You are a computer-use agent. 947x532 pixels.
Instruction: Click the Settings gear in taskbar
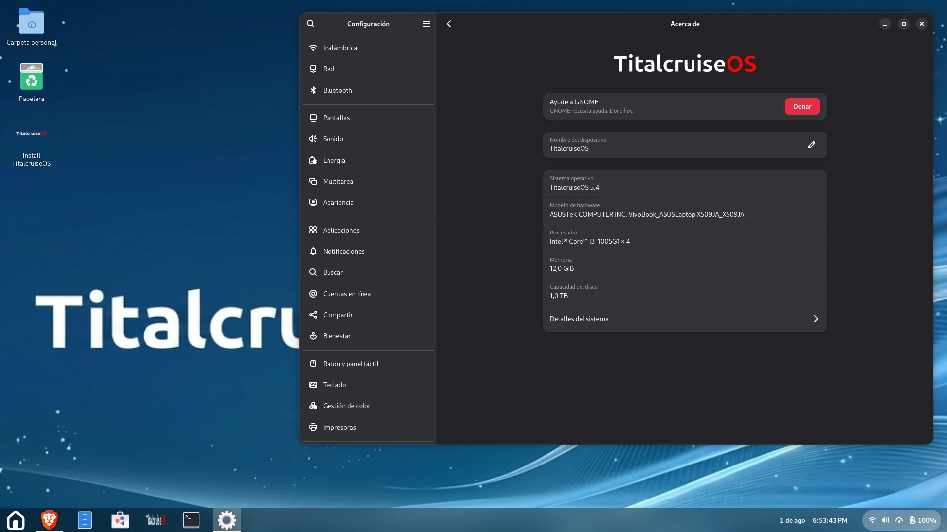(x=227, y=520)
